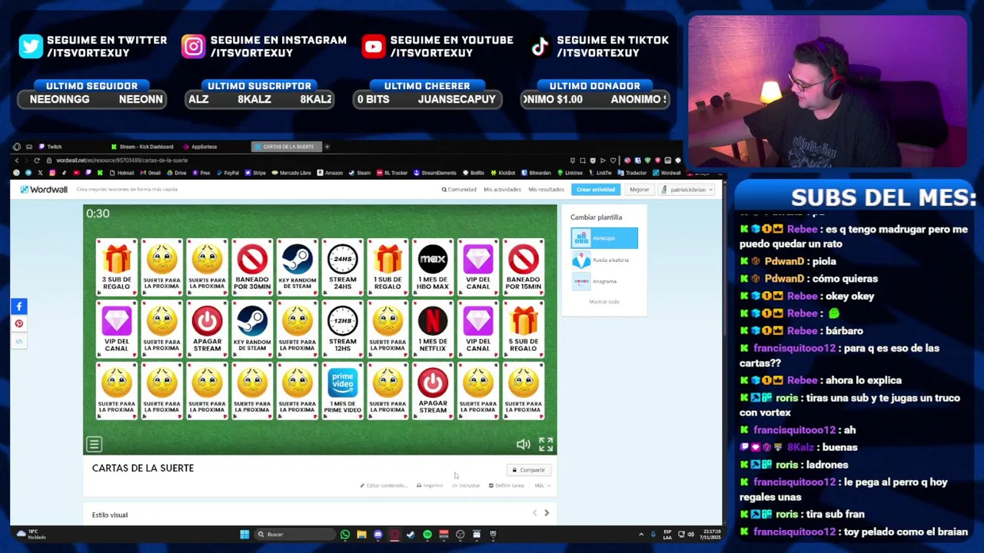The width and height of the screenshot is (984, 553).
Task: Select the BANEADO POR 15MIN card
Action: click(524, 267)
